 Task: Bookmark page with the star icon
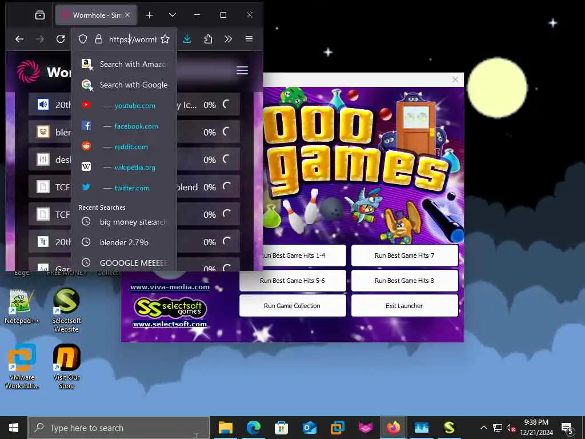(x=165, y=39)
